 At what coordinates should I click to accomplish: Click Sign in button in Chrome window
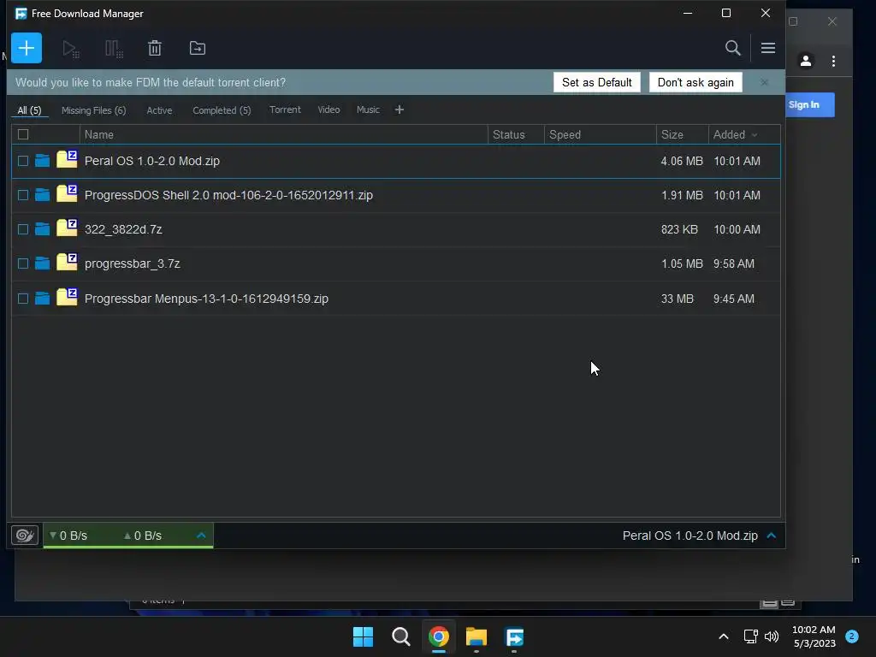pyautogui.click(x=809, y=104)
